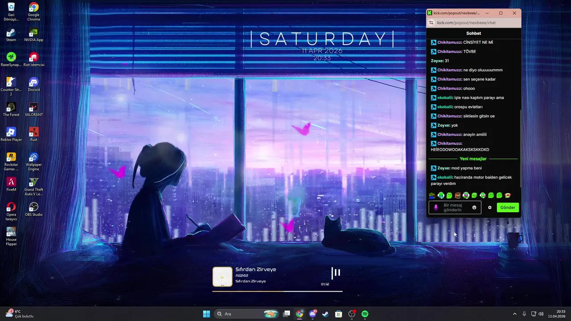Click the 'Sıfırdan Zirveye' song title
The height and width of the screenshot is (321, 571).
pos(256,269)
